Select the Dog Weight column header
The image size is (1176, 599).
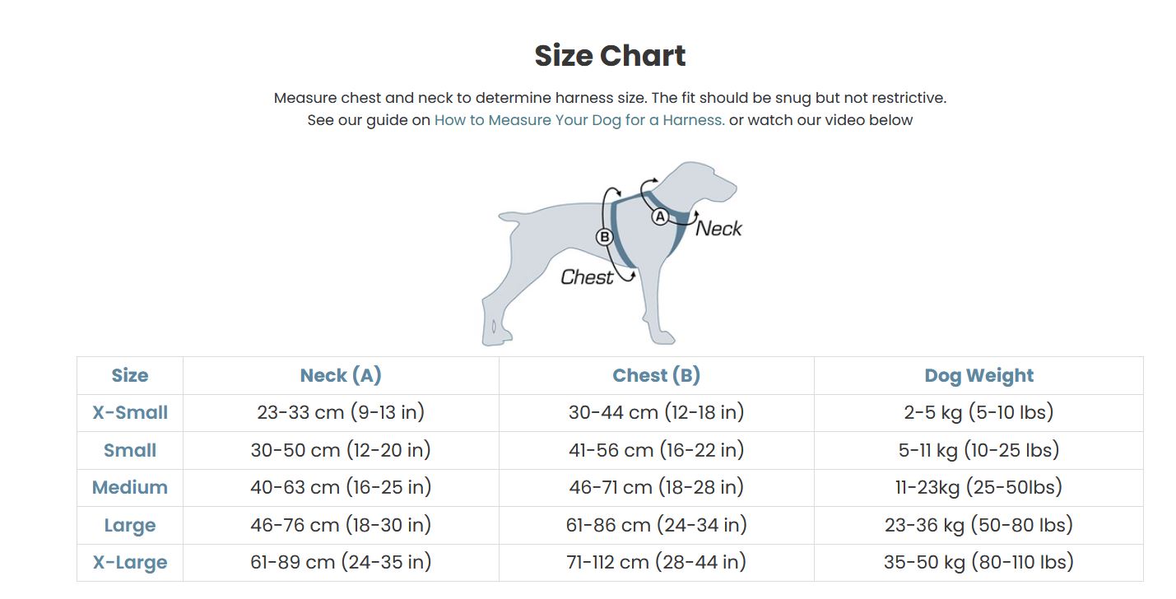click(978, 376)
